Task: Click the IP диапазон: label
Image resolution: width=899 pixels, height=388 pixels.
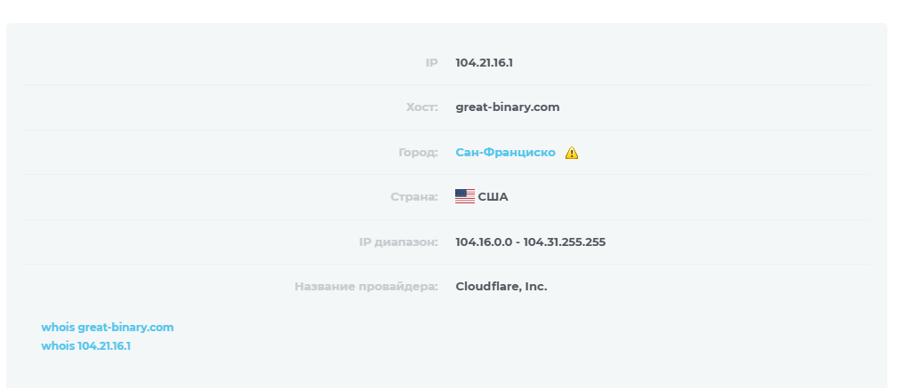Action: pos(398,242)
